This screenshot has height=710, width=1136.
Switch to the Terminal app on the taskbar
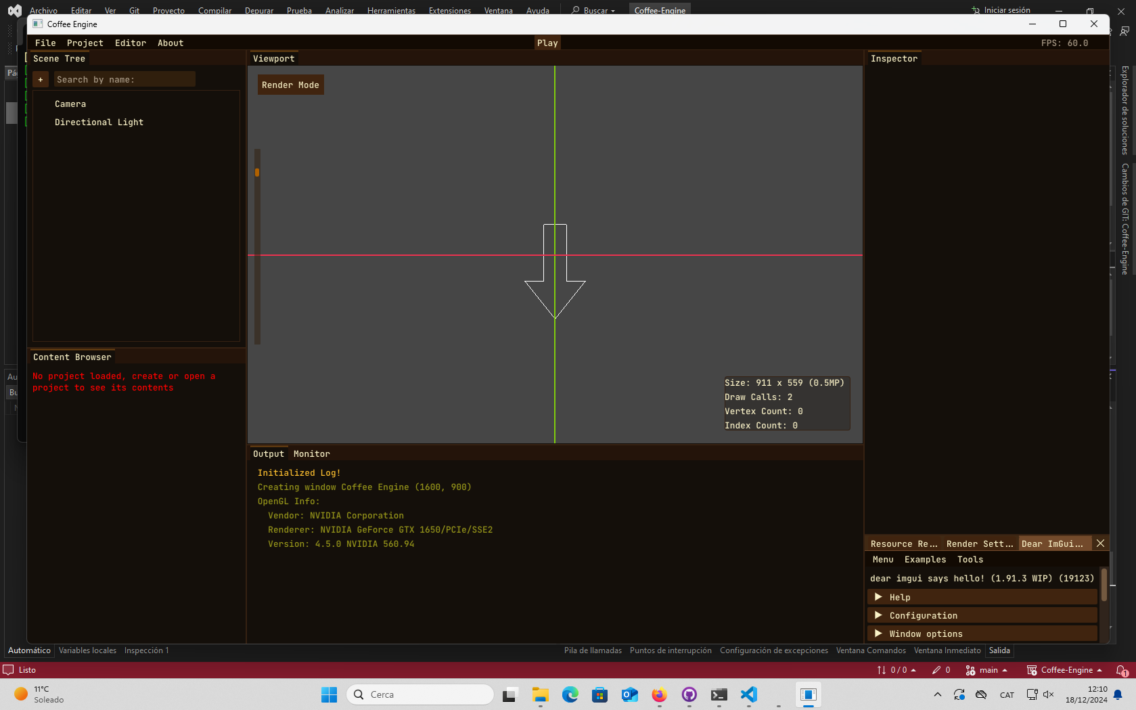coord(719,694)
